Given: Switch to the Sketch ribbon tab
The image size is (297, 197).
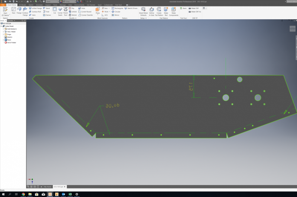Looking at the screenshot, I should (x=31, y=5).
